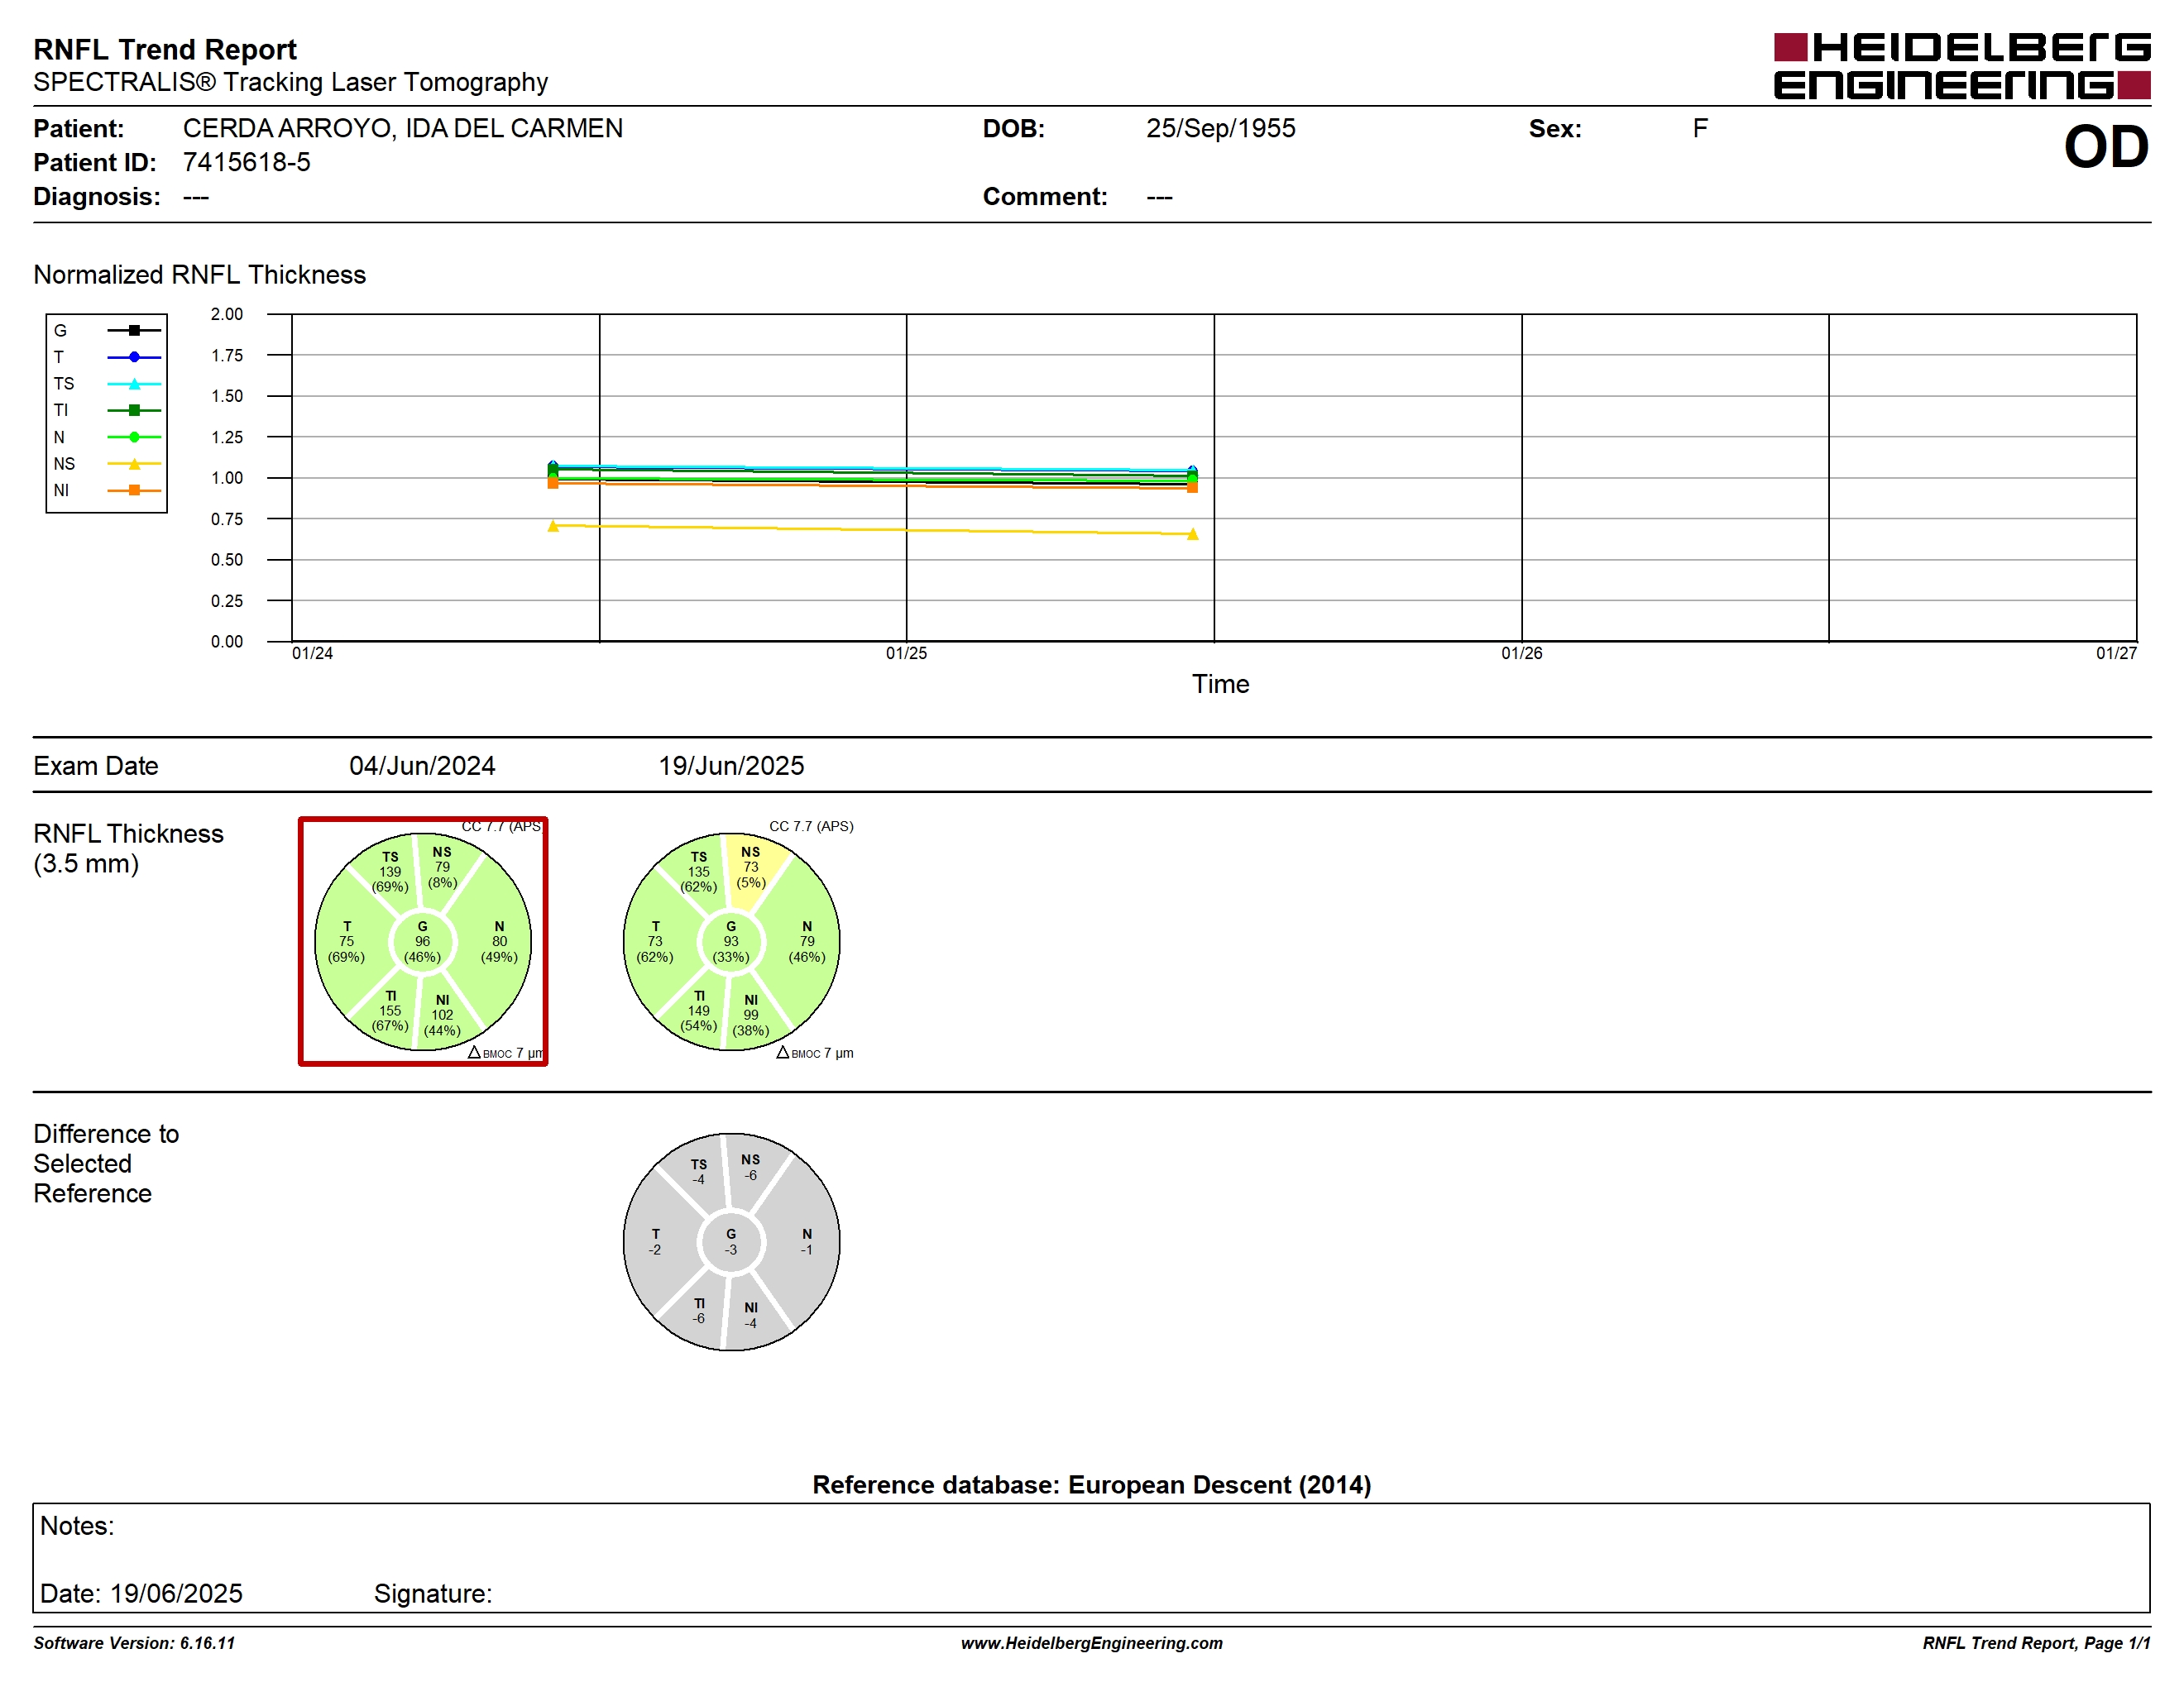Viewport: 2184px width, 1687px height.
Task: Open the 19/Jun/2025 RNFL thickness sector chart
Action: tap(731, 941)
